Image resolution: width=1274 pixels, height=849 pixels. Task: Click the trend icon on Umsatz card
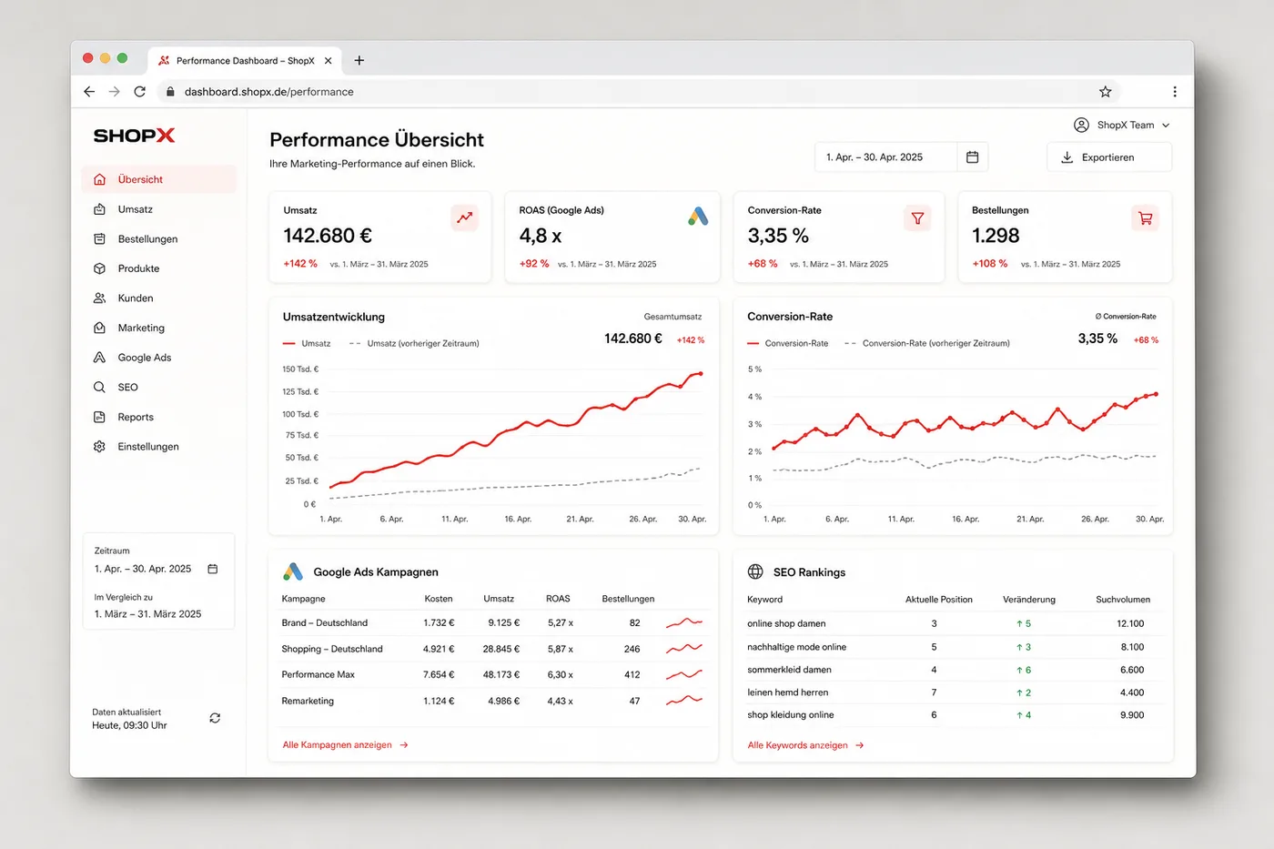pyautogui.click(x=464, y=217)
